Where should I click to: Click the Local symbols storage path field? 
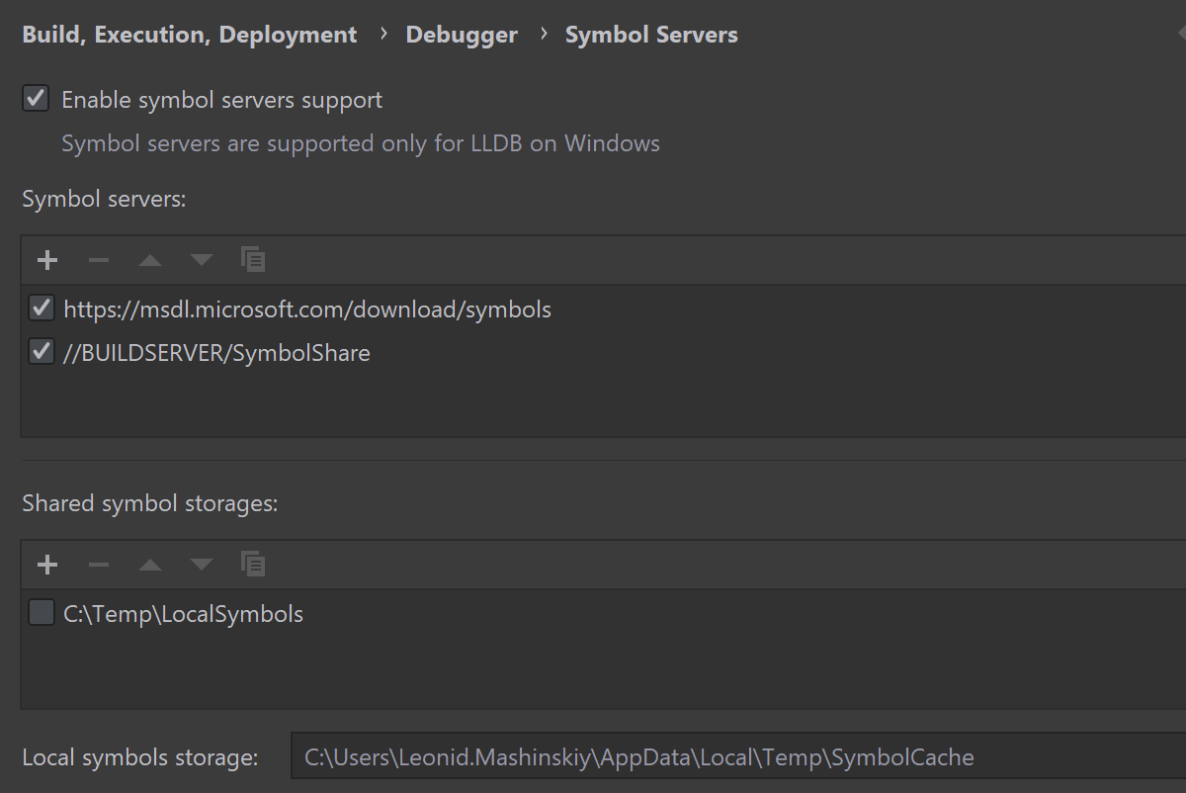[x=731, y=757]
